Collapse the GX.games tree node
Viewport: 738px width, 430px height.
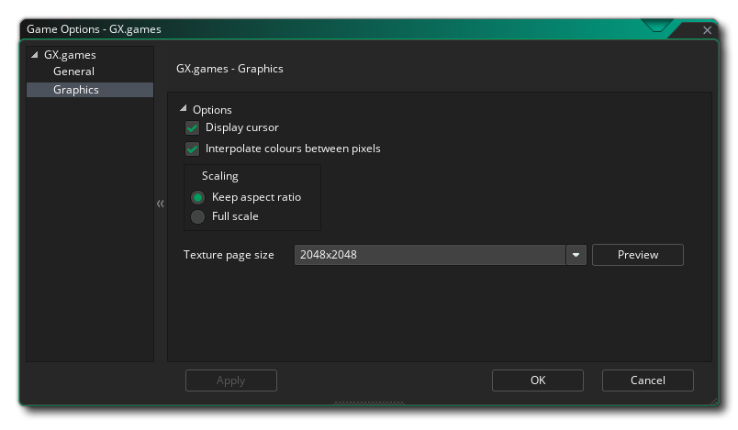(x=34, y=54)
